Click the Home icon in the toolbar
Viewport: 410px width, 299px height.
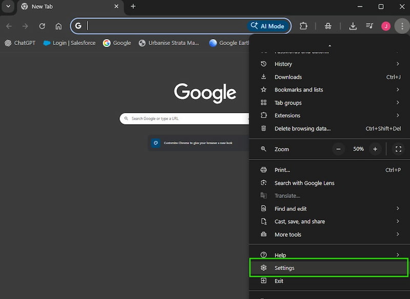[x=58, y=26]
